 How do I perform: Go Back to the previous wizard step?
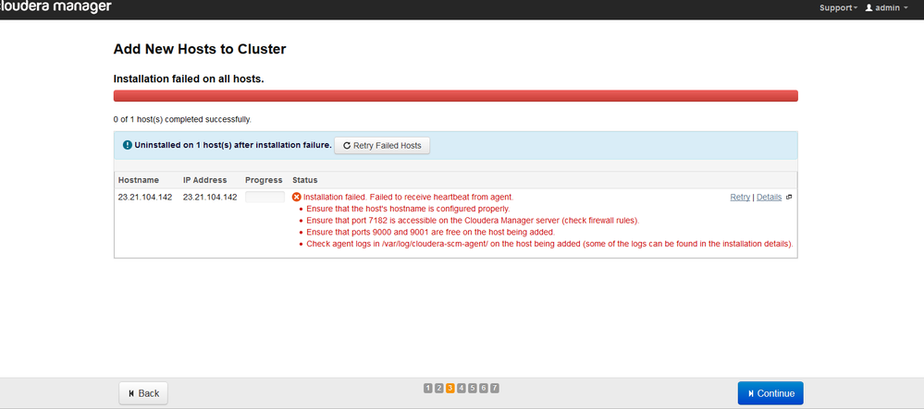(143, 393)
